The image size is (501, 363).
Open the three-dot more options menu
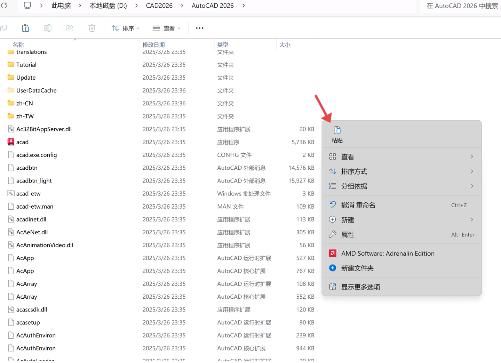click(200, 28)
